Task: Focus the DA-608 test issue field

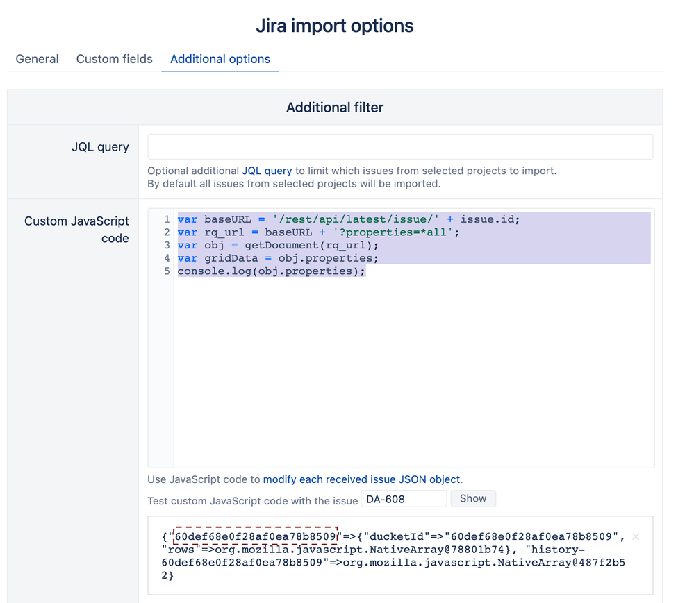Action: [x=404, y=499]
